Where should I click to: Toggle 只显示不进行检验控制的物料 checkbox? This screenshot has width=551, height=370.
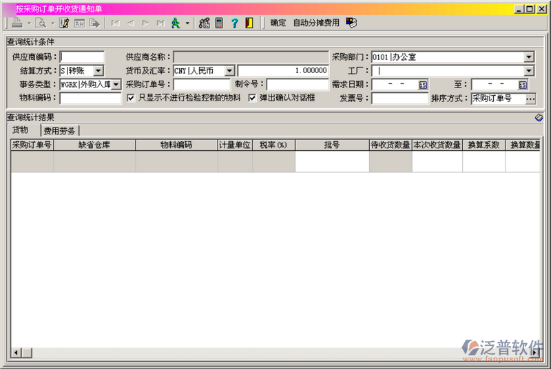(x=130, y=98)
